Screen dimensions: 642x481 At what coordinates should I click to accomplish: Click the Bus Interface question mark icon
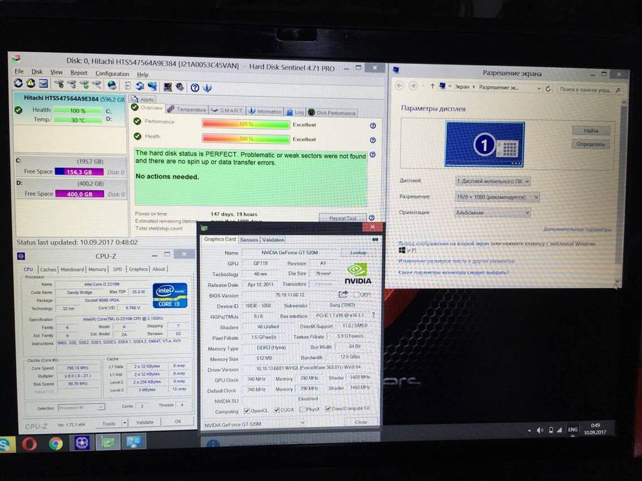tap(373, 315)
